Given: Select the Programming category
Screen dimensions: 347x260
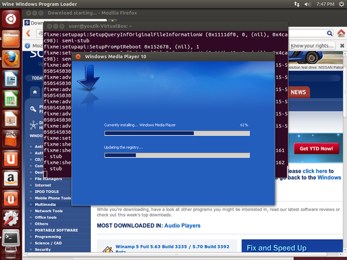Looking at the screenshot, I should tap(48, 236).
